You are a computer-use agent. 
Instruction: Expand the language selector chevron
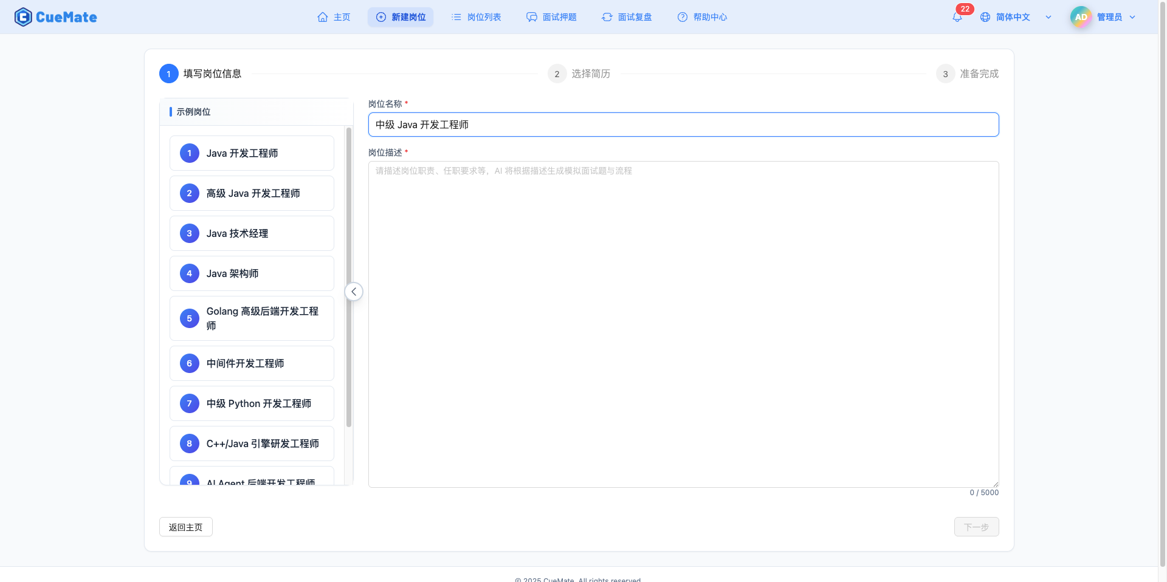tap(1048, 17)
